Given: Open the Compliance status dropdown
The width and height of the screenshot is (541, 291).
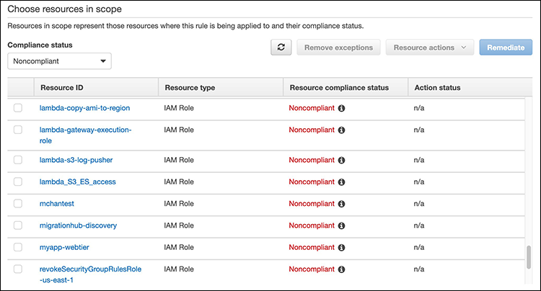Looking at the screenshot, I should tap(60, 62).
